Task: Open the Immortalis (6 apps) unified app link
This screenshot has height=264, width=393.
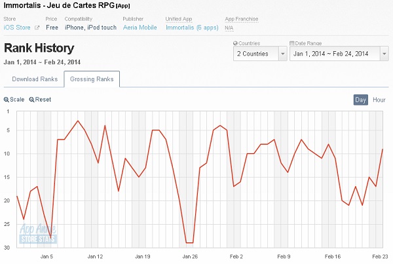Action: pyautogui.click(x=192, y=28)
